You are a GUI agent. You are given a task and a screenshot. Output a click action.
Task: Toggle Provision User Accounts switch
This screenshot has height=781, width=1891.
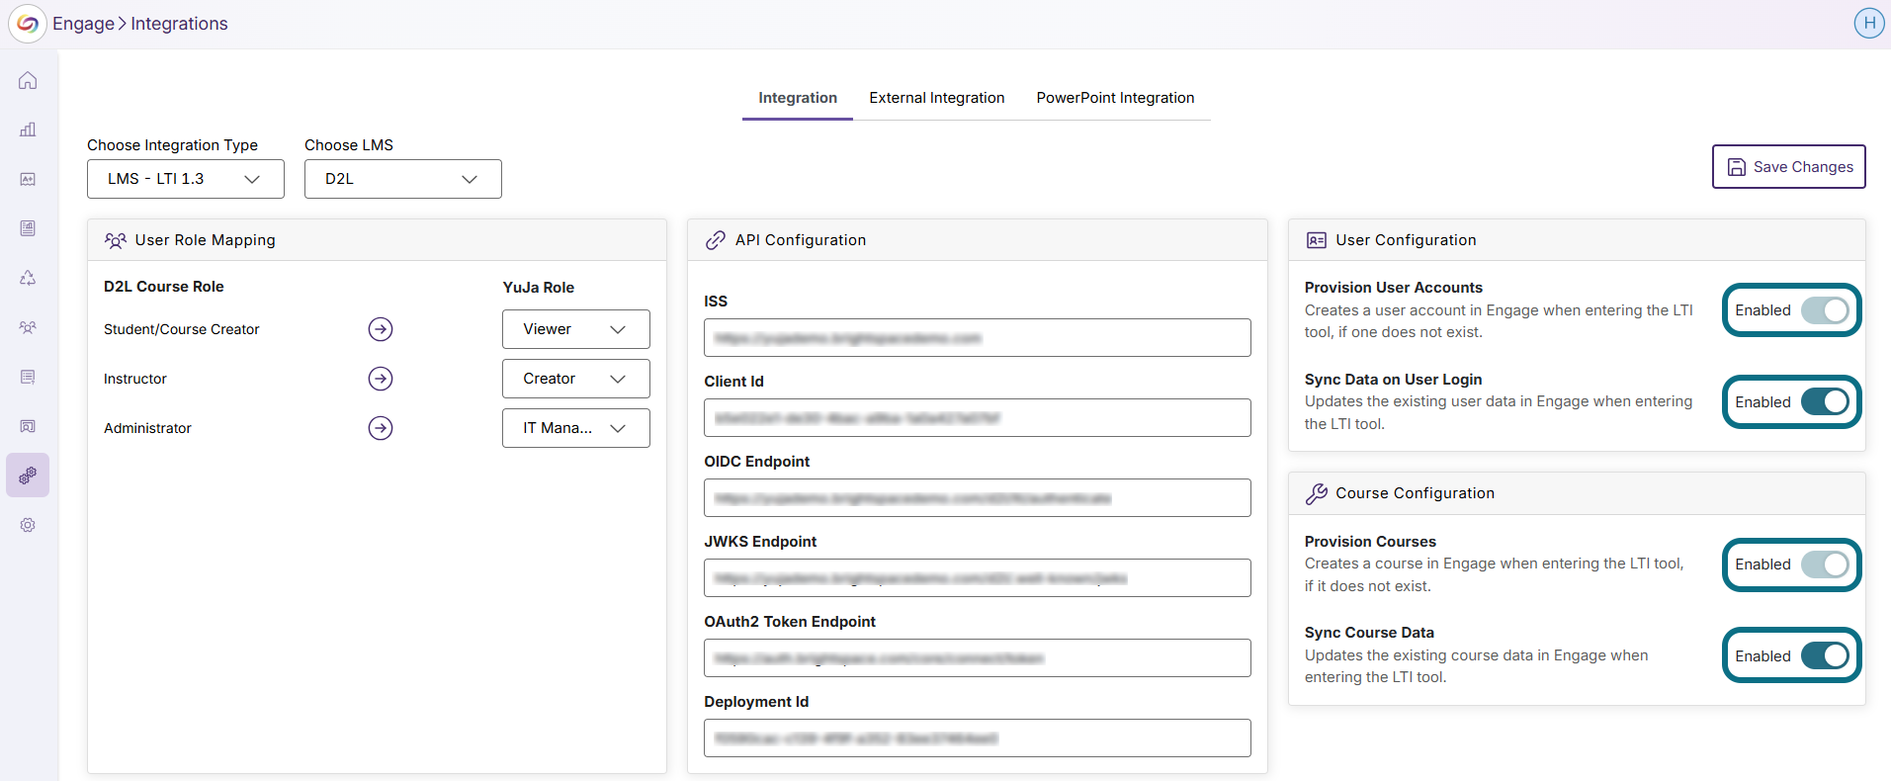1825,310
